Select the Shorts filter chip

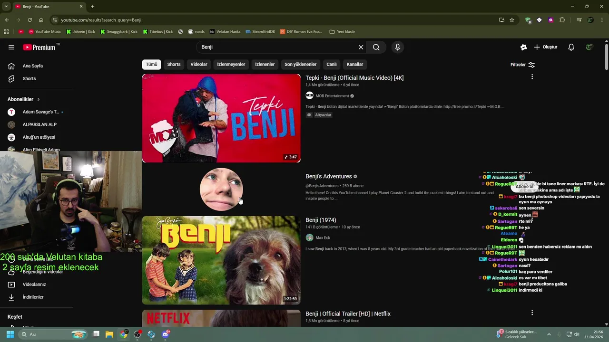pos(174,64)
